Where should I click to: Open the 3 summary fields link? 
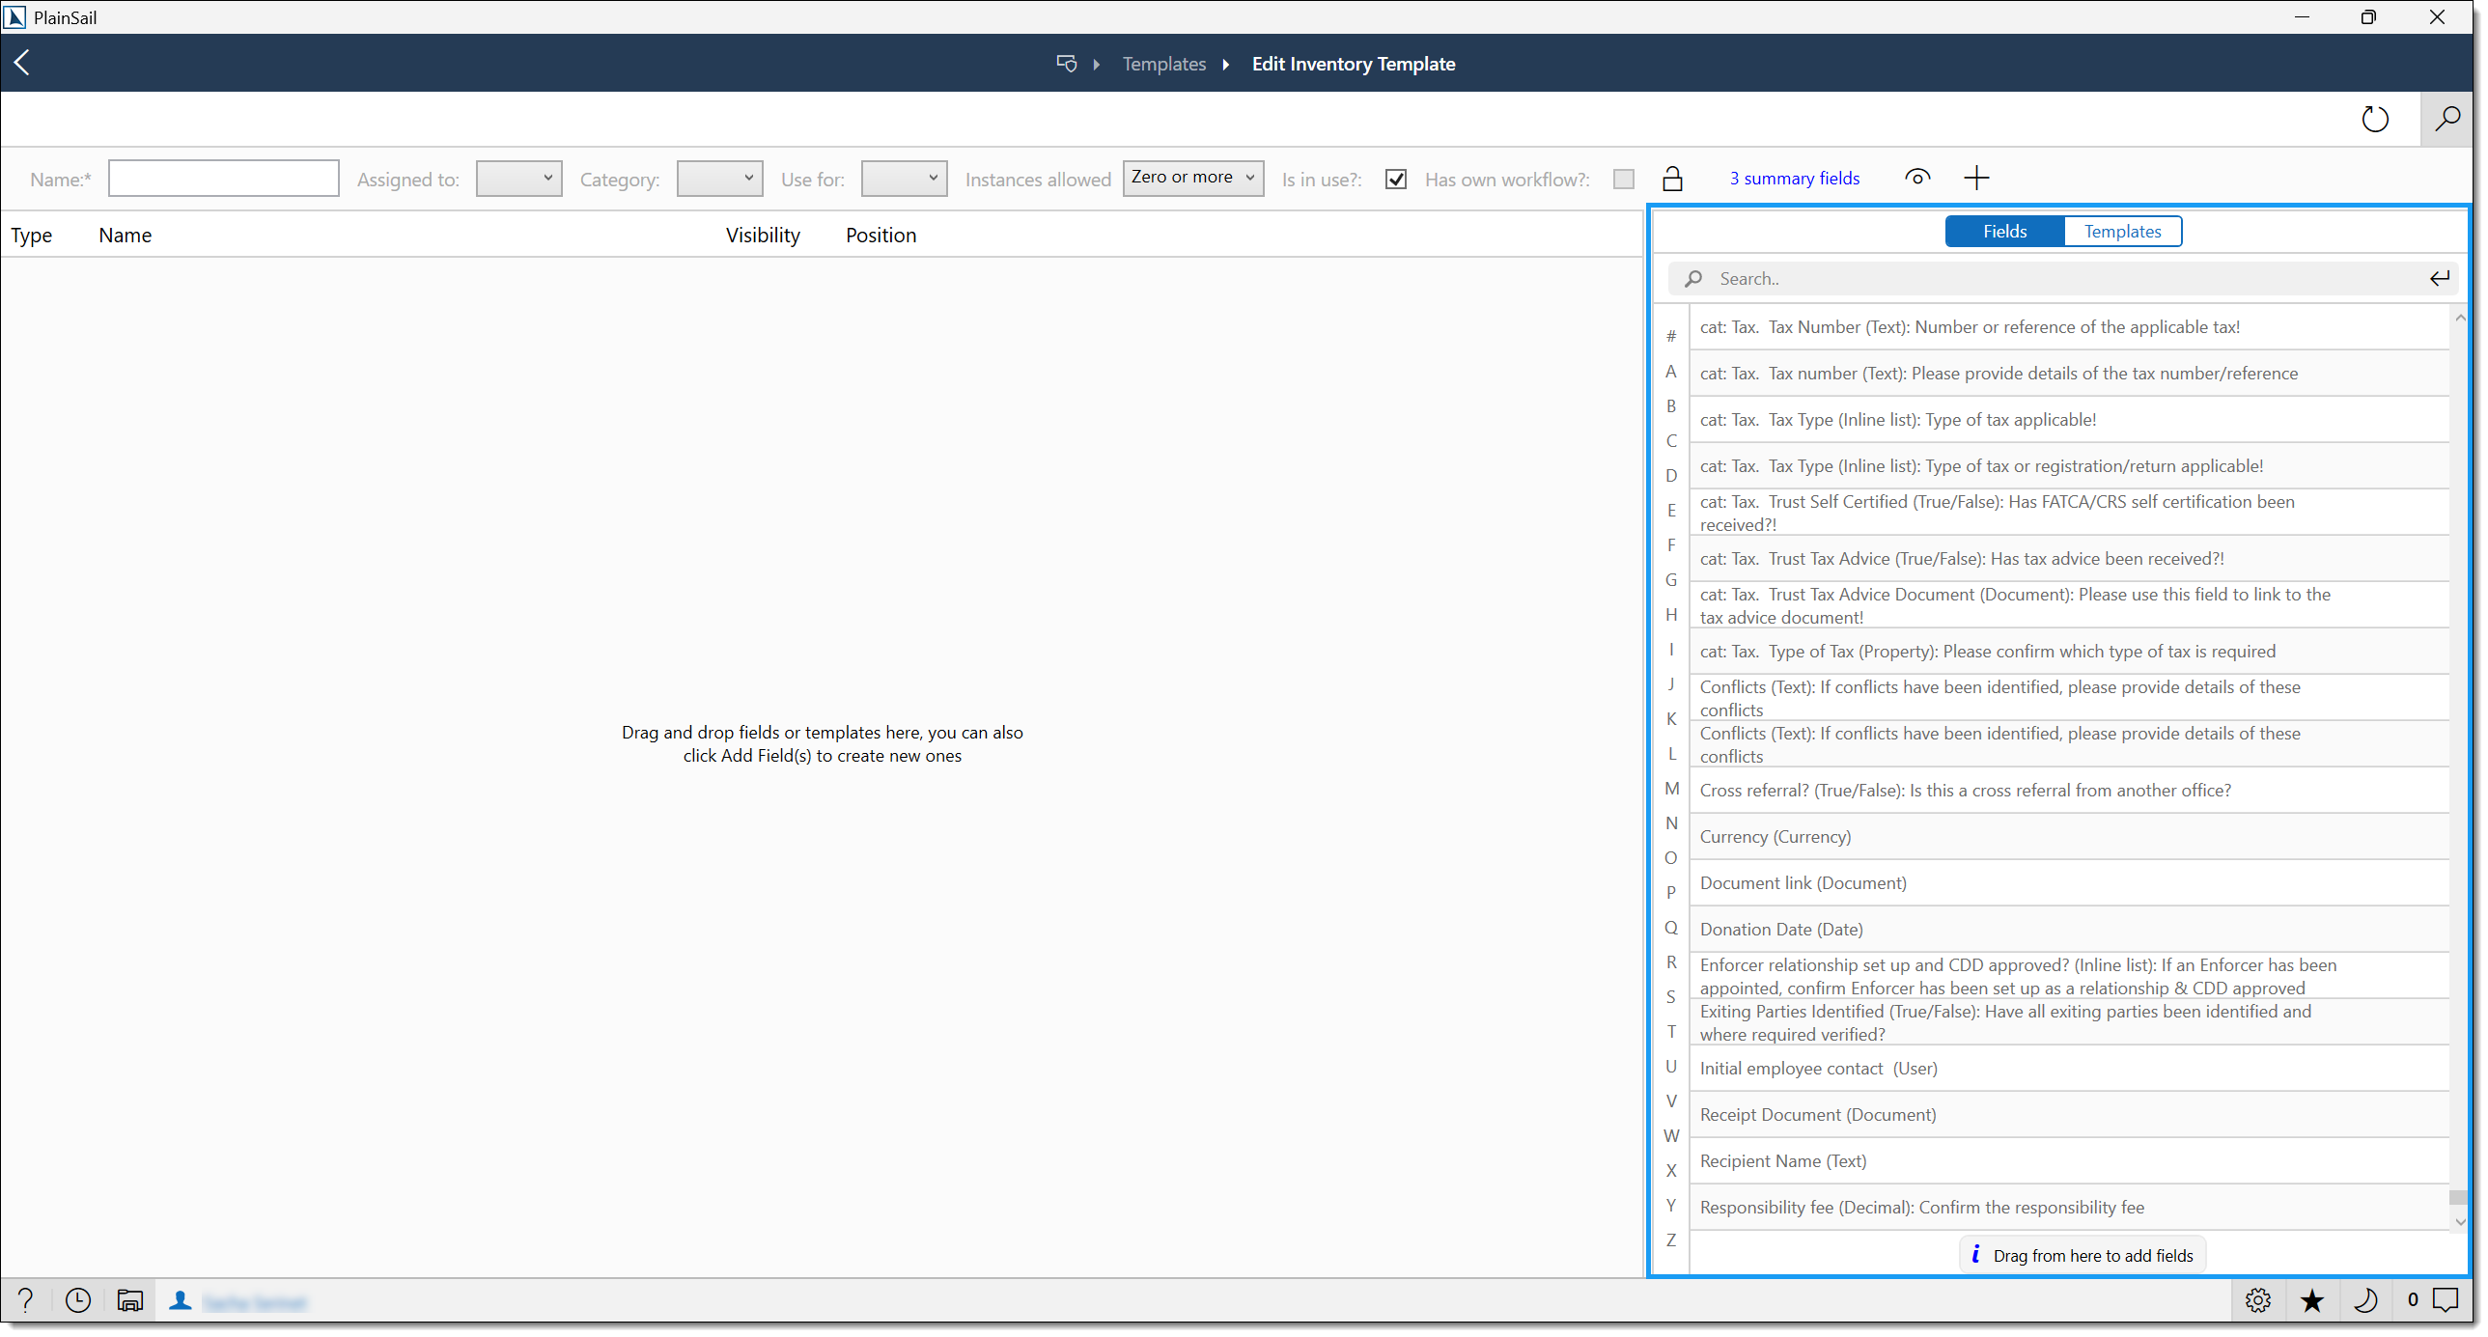click(1794, 179)
